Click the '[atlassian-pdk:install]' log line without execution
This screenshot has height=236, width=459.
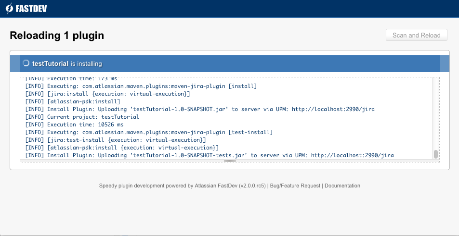click(72, 101)
